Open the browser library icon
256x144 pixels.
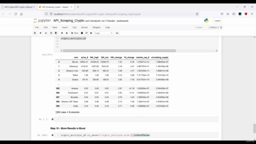228,14
